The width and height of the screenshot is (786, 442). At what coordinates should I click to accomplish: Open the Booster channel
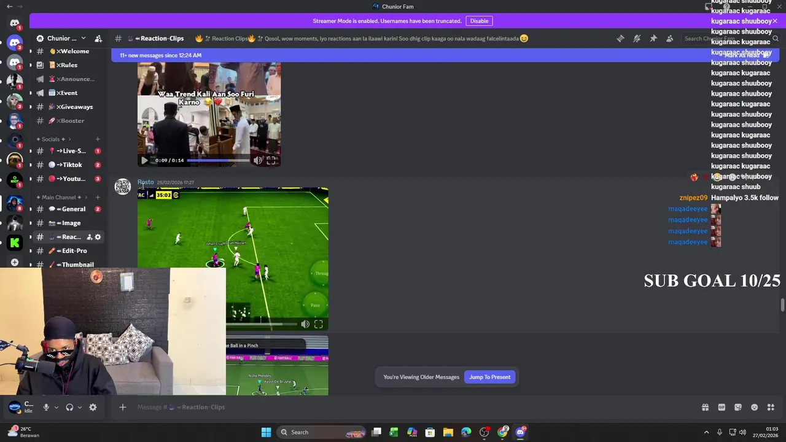68,120
